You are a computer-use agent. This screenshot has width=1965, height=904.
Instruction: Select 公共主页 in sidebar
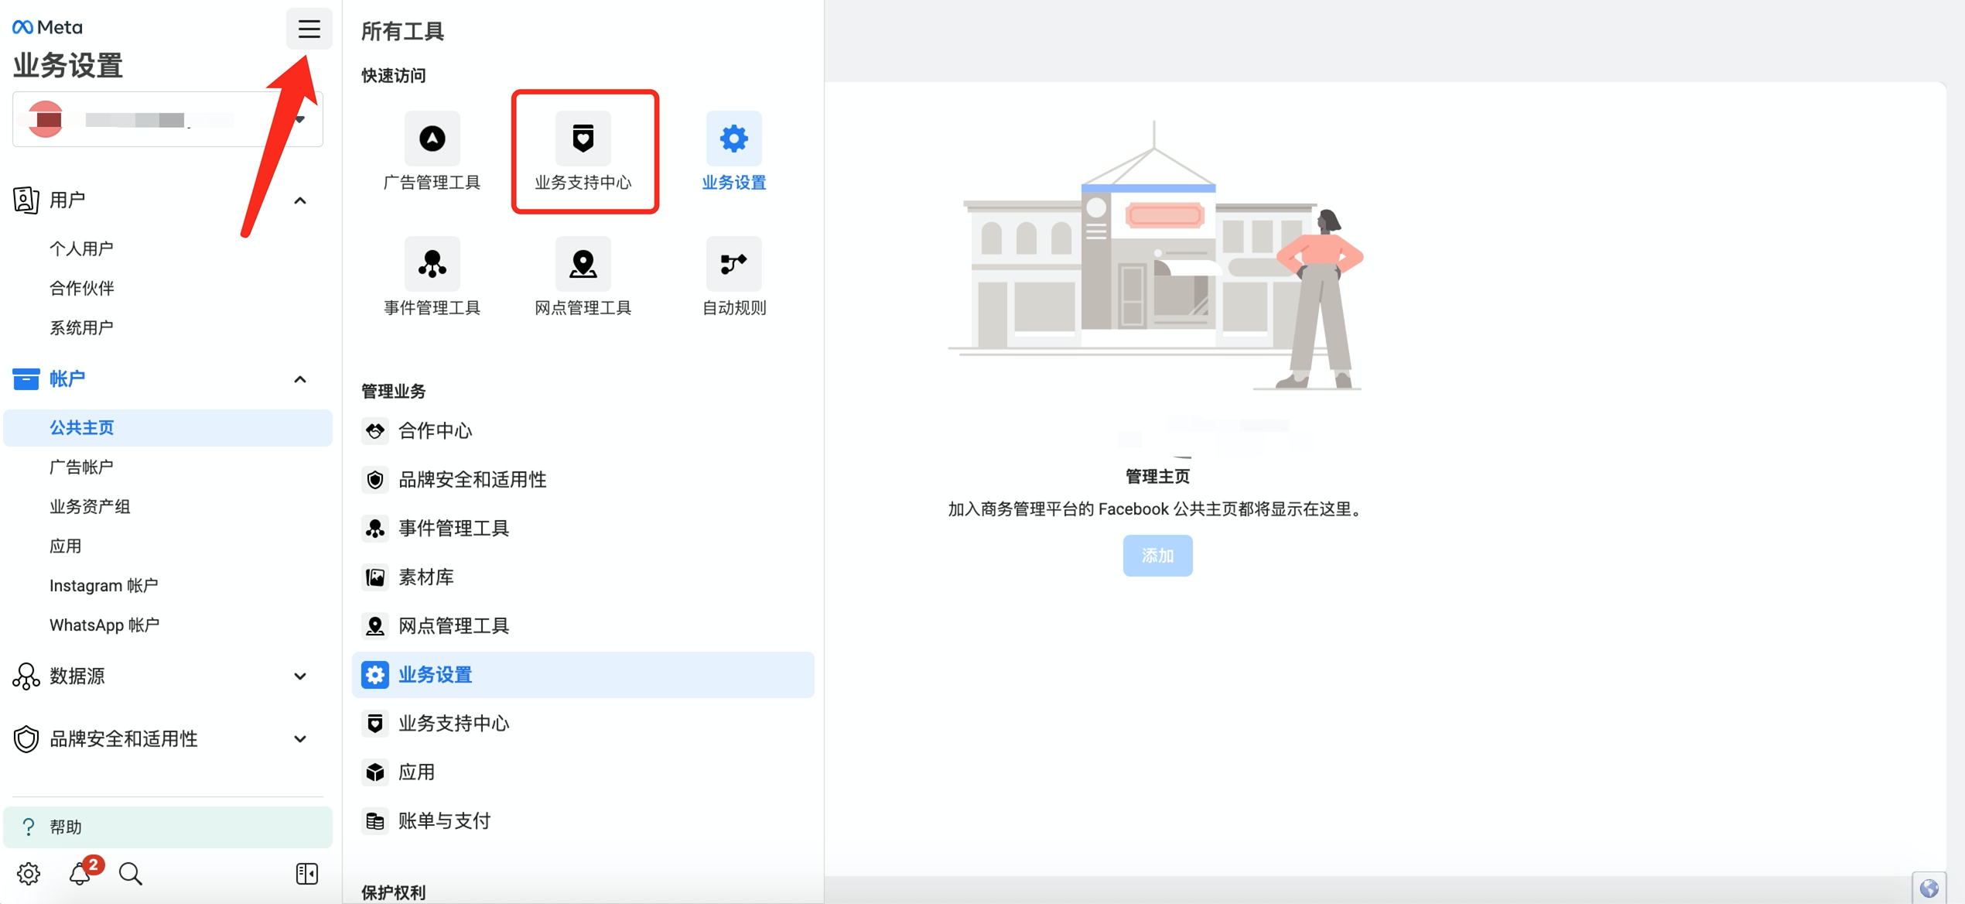click(x=168, y=427)
